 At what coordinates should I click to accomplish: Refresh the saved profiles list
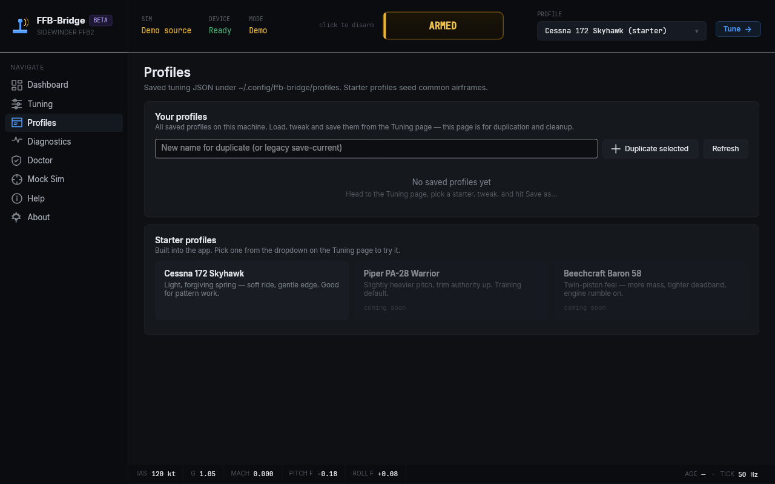pos(725,149)
